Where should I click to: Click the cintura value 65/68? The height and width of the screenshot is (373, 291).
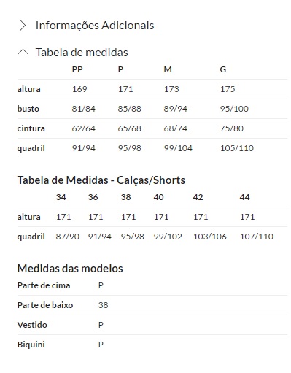[129, 128]
